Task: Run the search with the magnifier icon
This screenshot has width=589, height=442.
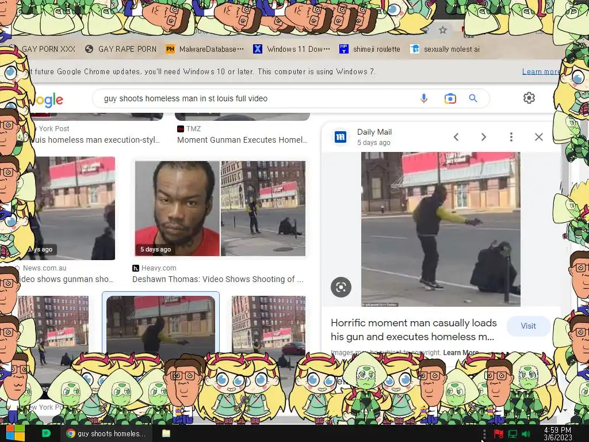Action: [x=473, y=98]
